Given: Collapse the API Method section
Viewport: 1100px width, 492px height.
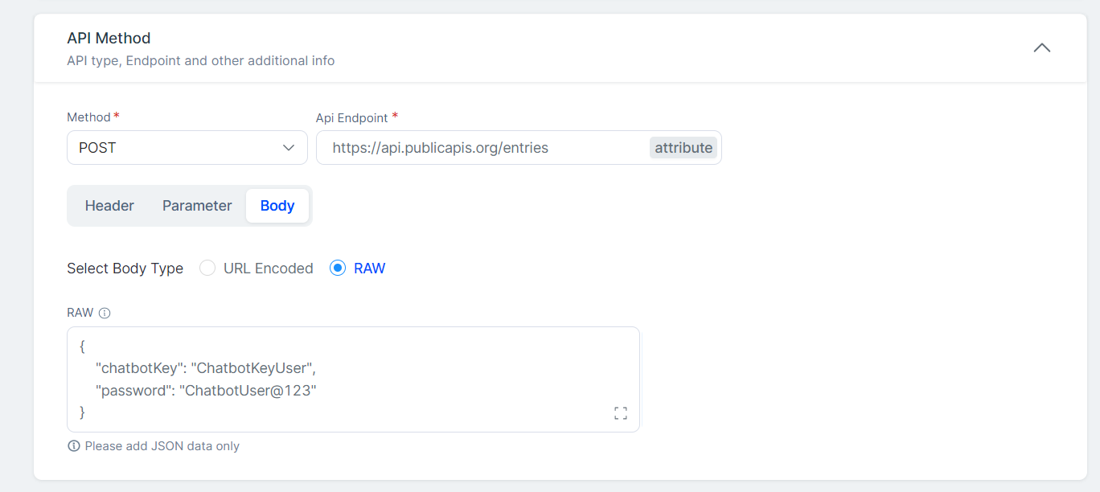Looking at the screenshot, I should (x=1042, y=47).
